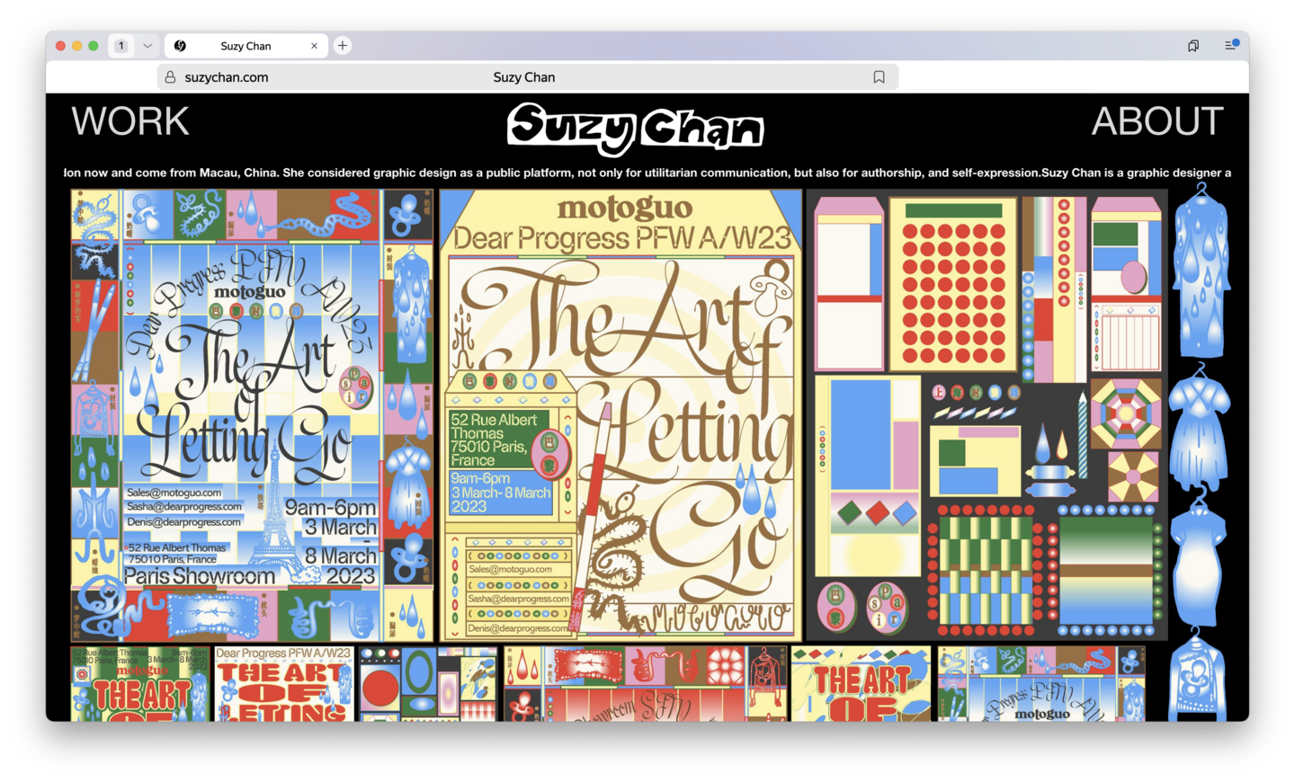
Task: Click the yellow minimize window button
Action: [76, 46]
